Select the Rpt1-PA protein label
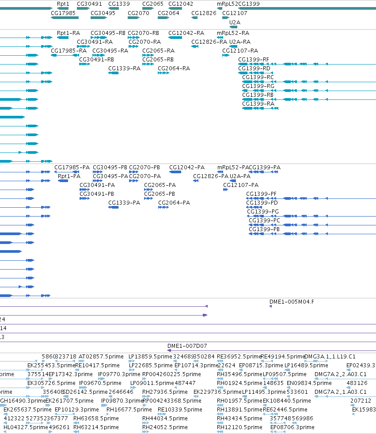Viewport: 376px width, 434px height. click(x=69, y=176)
